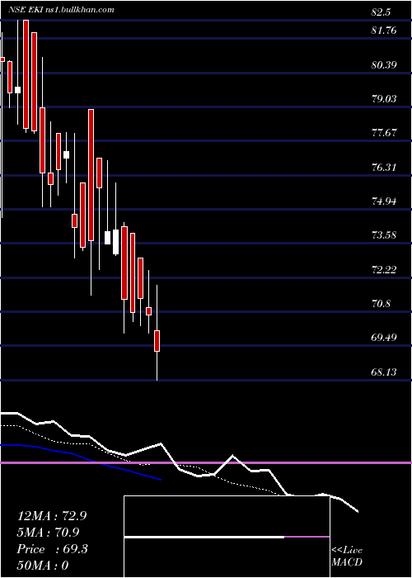This screenshot has height=578, width=412.
Task: Click the <<Live MACD label
Action: (x=347, y=557)
